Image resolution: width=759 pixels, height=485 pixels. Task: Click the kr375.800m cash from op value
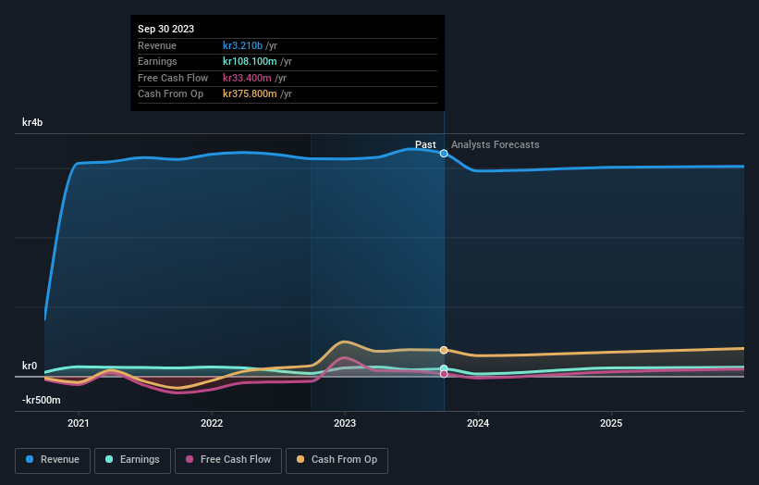coord(250,94)
